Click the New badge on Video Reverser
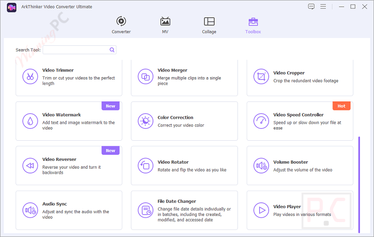 [110, 151]
